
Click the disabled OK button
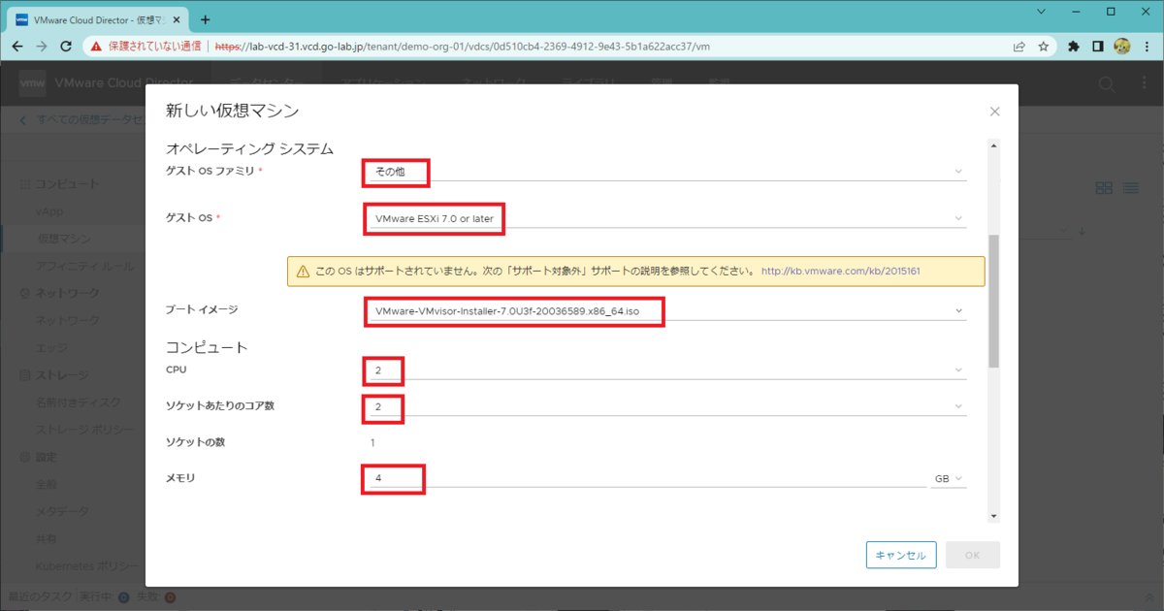(973, 555)
